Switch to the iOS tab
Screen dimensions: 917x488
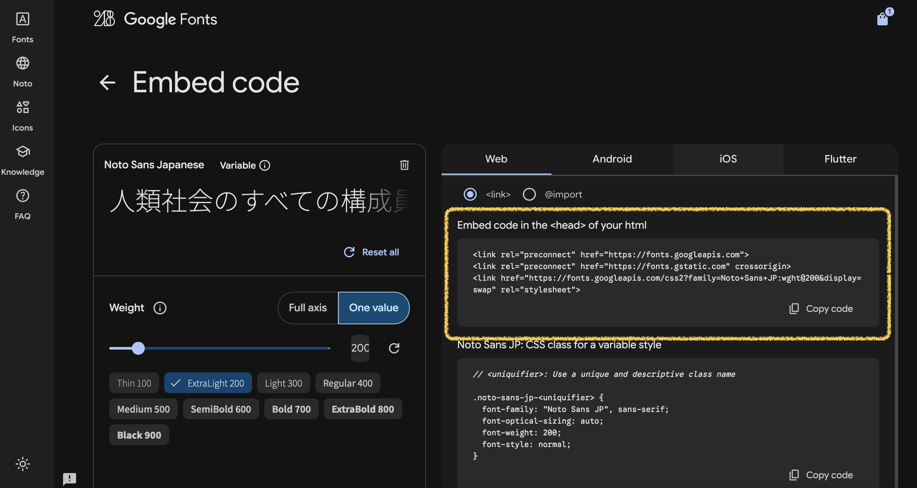(728, 159)
